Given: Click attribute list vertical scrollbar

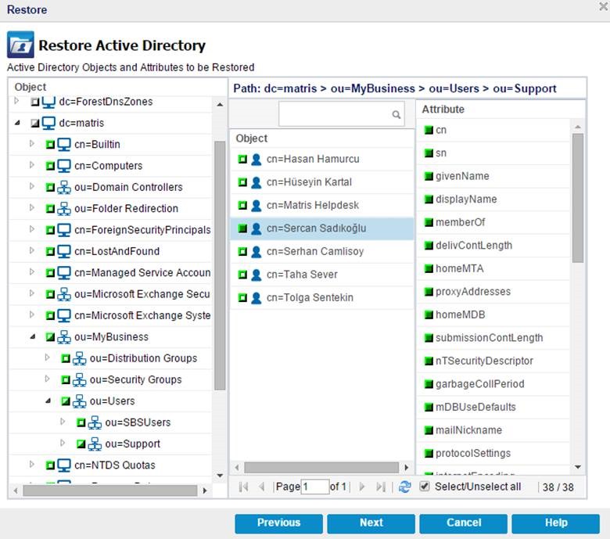Looking at the screenshot, I should point(578,198).
